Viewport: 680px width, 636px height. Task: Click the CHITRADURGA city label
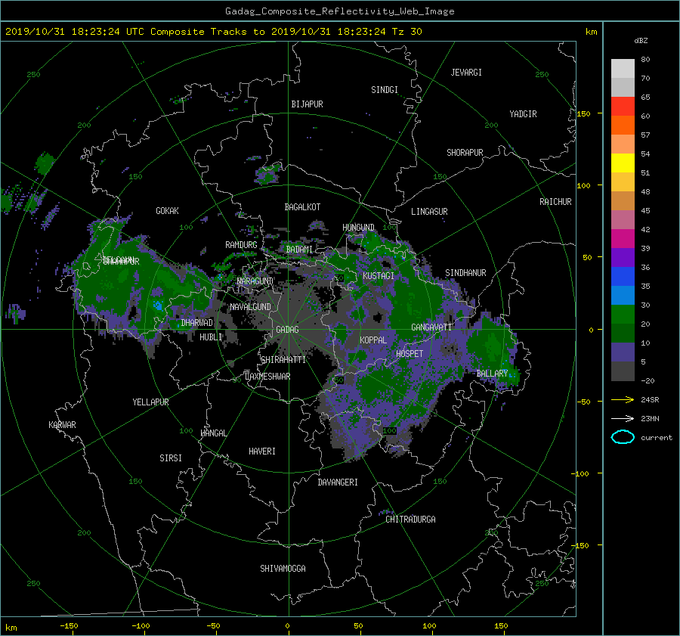coord(410,520)
